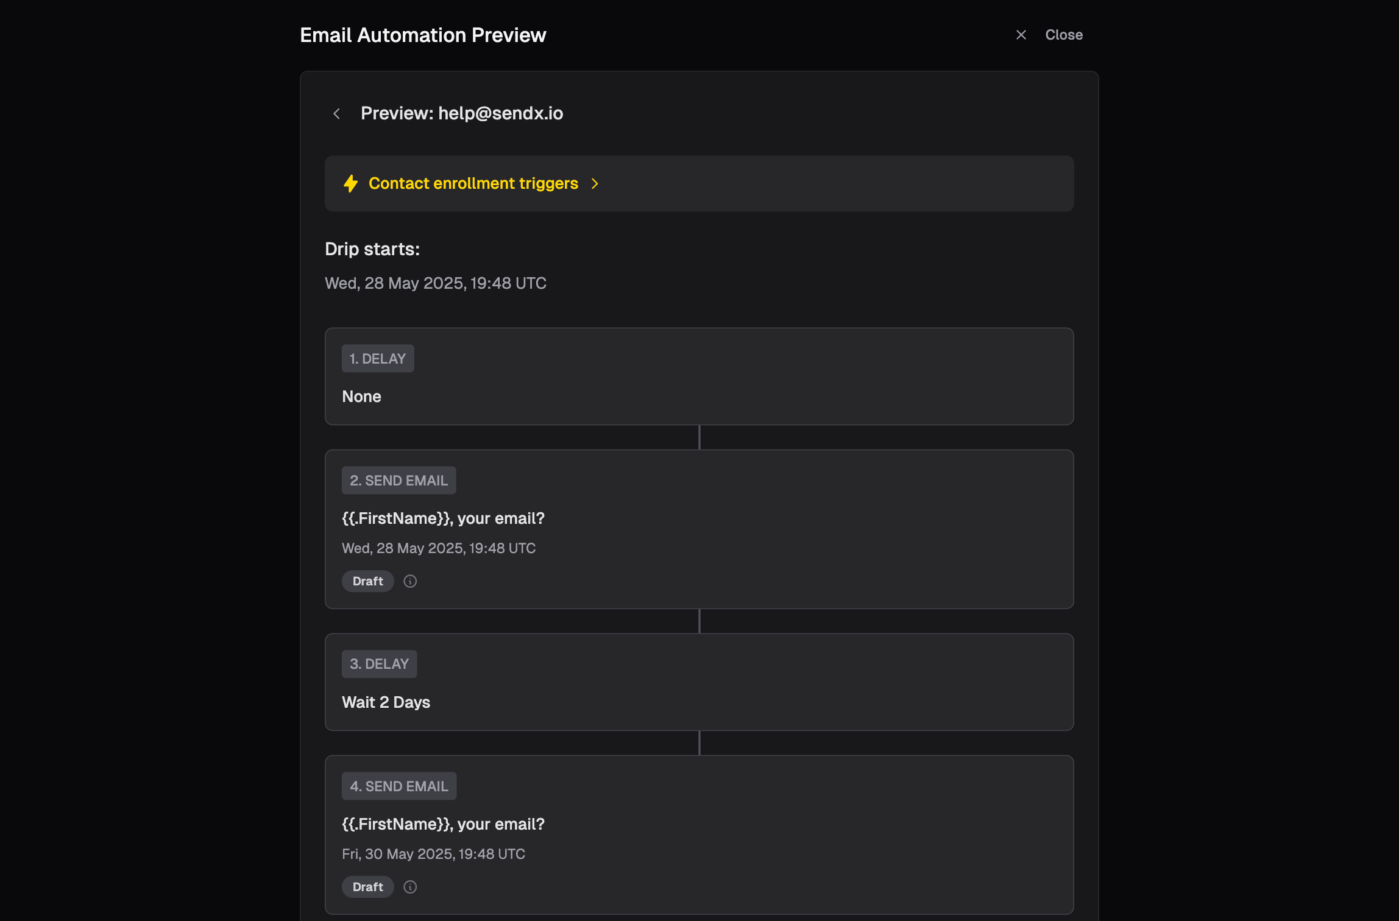Click the None delay value
This screenshot has width=1399, height=921.
361,397
